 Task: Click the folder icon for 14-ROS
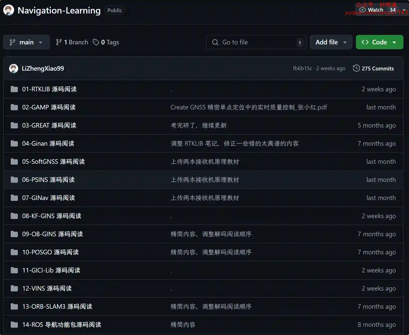point(14,325)
